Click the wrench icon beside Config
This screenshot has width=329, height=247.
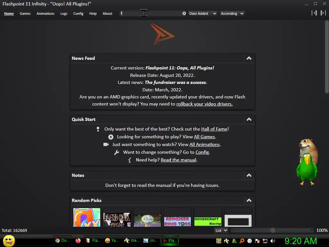pyautogui.click(x=117, y=152)
